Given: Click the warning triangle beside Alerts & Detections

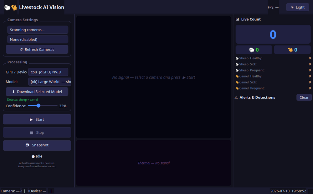Looking at the screenshot, I should tap(236, 98).
